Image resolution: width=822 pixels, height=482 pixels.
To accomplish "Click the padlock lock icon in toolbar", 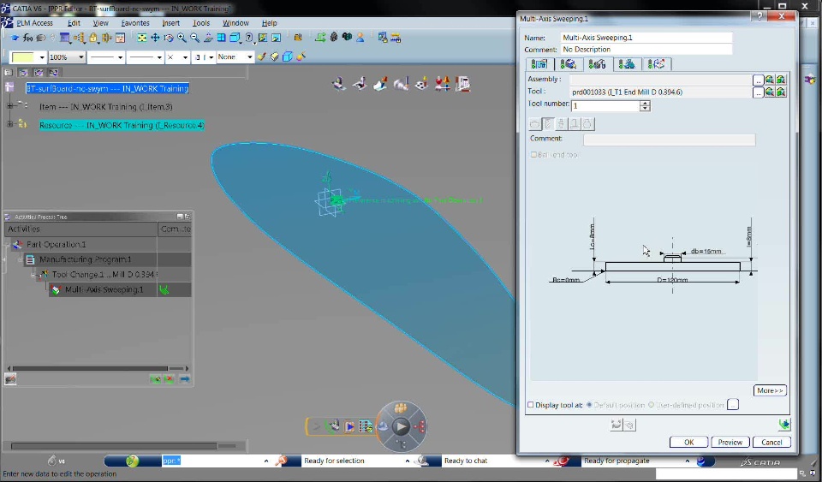I will (93, 38).
